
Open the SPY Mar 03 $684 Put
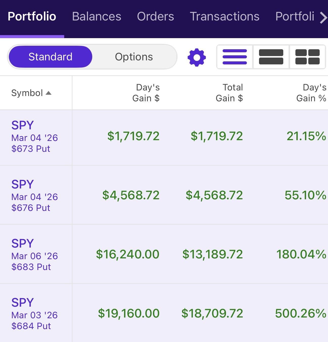35,314
